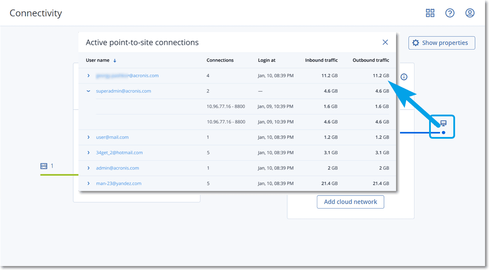Open the grid apps icon in header
The image size is (489, 270).
click(430, 13)
